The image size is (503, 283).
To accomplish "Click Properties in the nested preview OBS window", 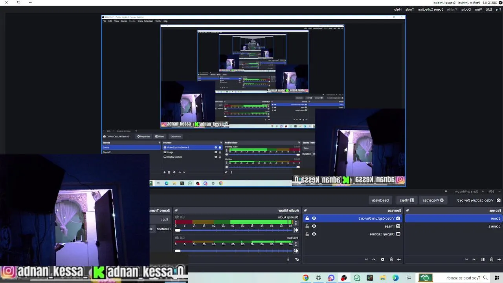I will point(144,136).
